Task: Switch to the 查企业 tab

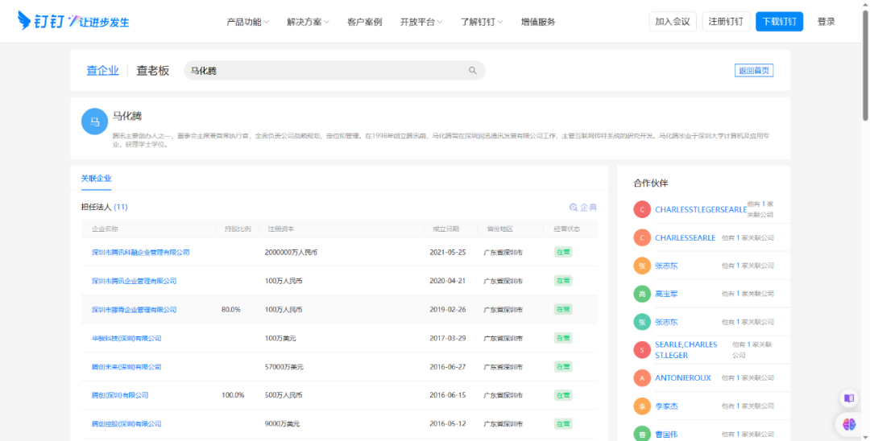Action: (102, 70)
